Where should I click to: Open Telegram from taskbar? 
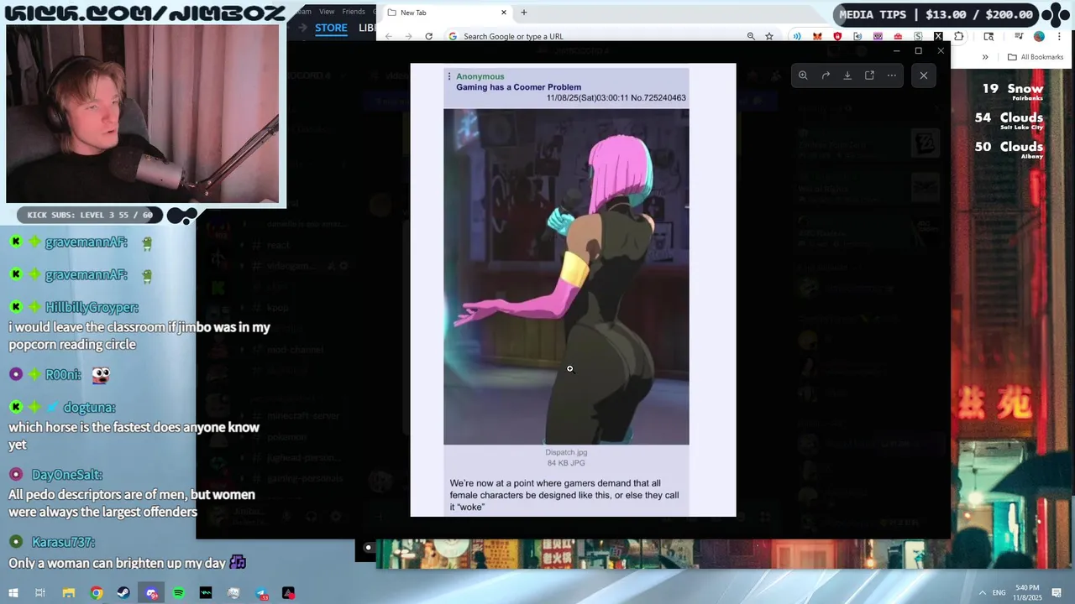261,593
